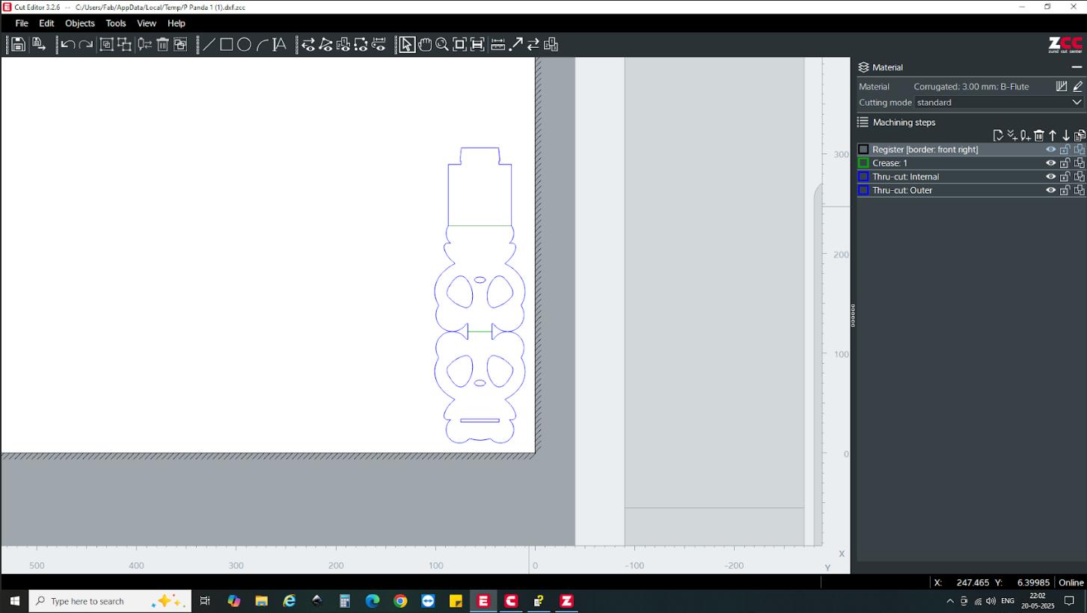
Task: Open the Help menu
Action: [177, 23]
